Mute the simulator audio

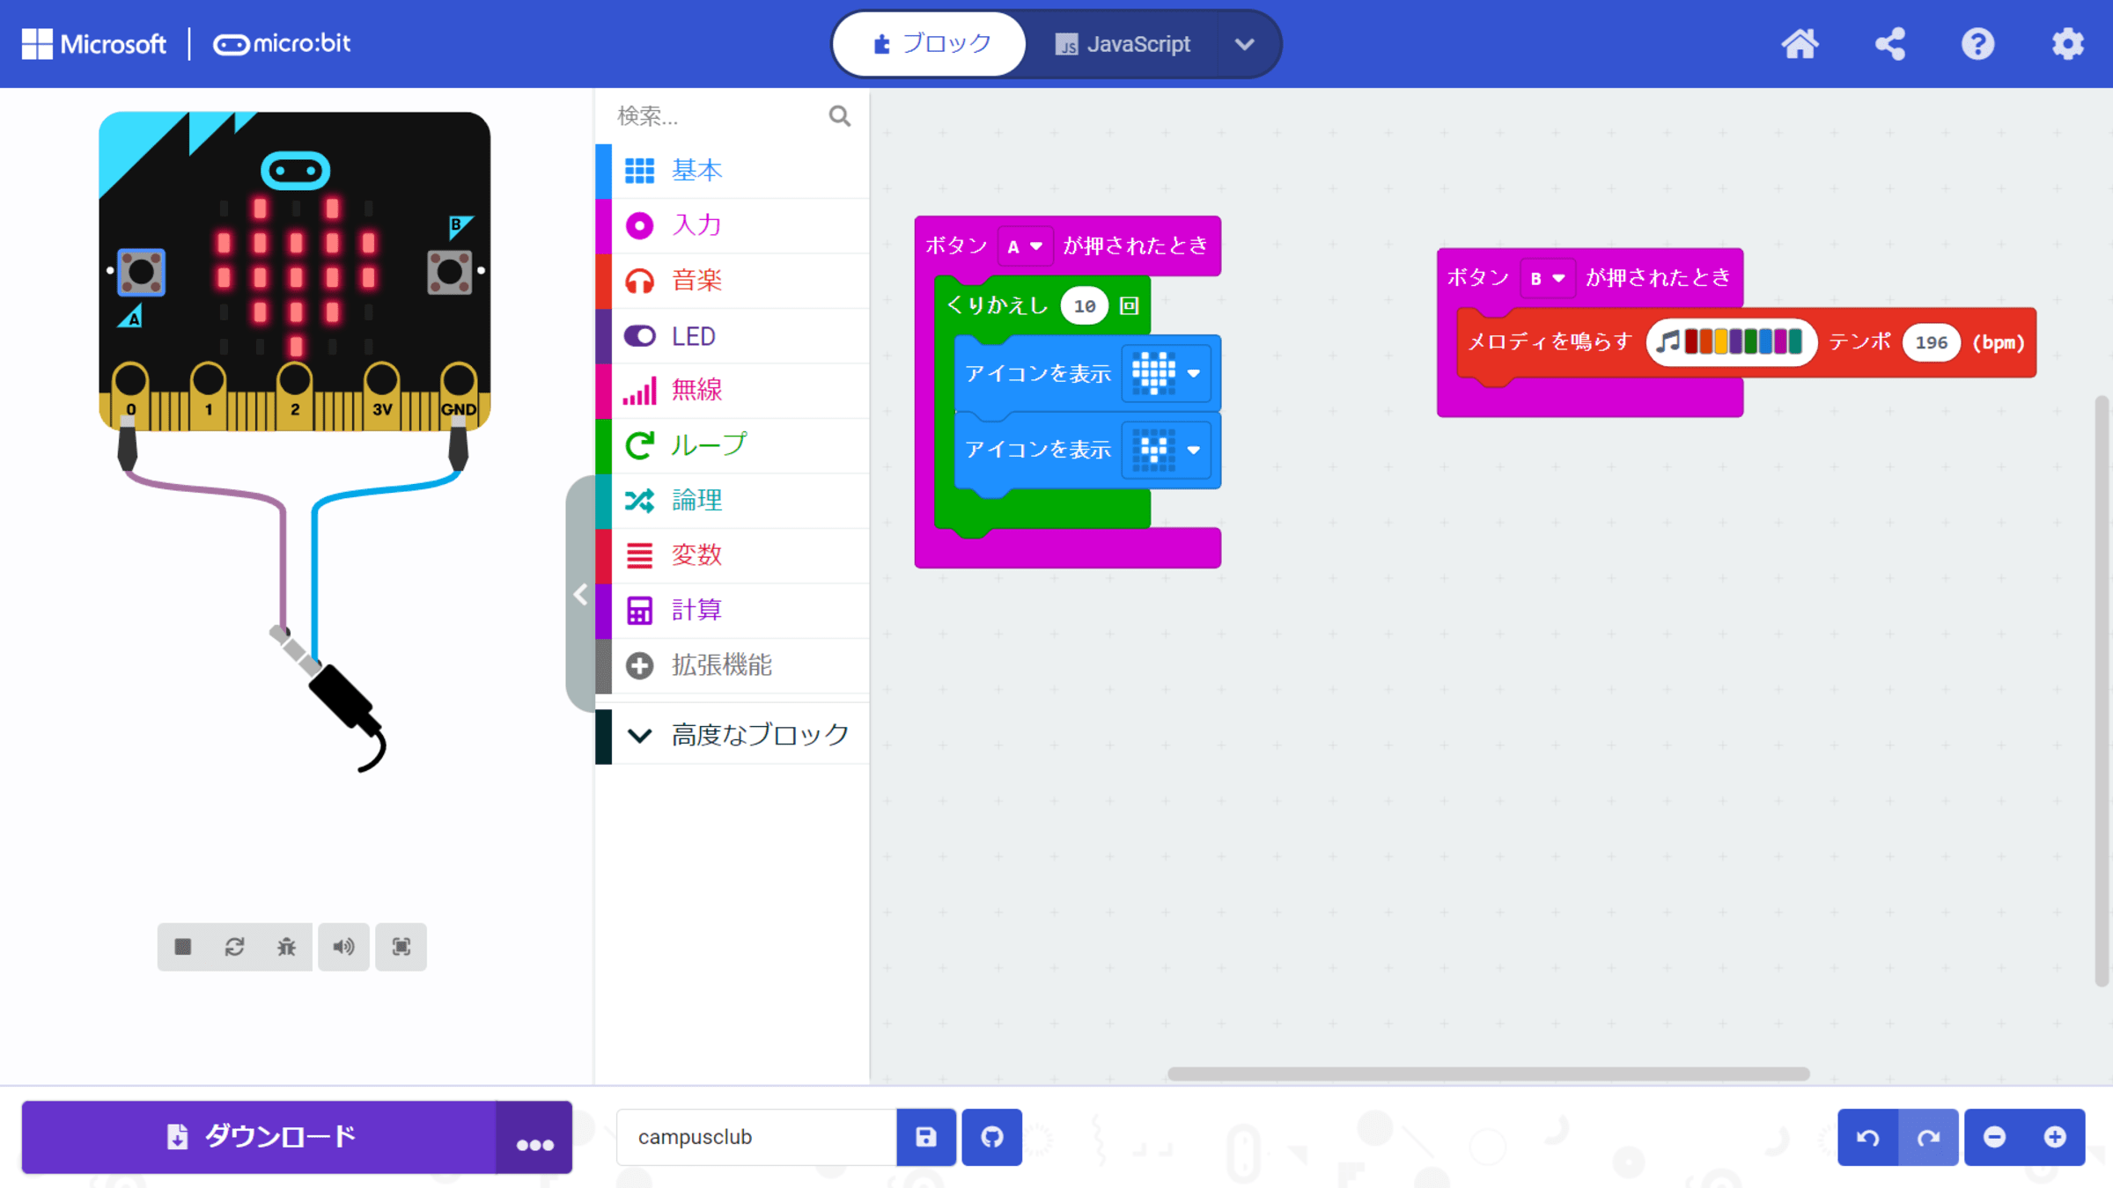[x=343, y=947]
